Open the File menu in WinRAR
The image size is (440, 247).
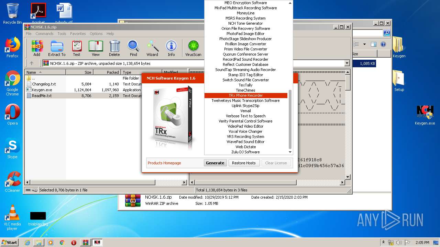(x=29, y=34)
